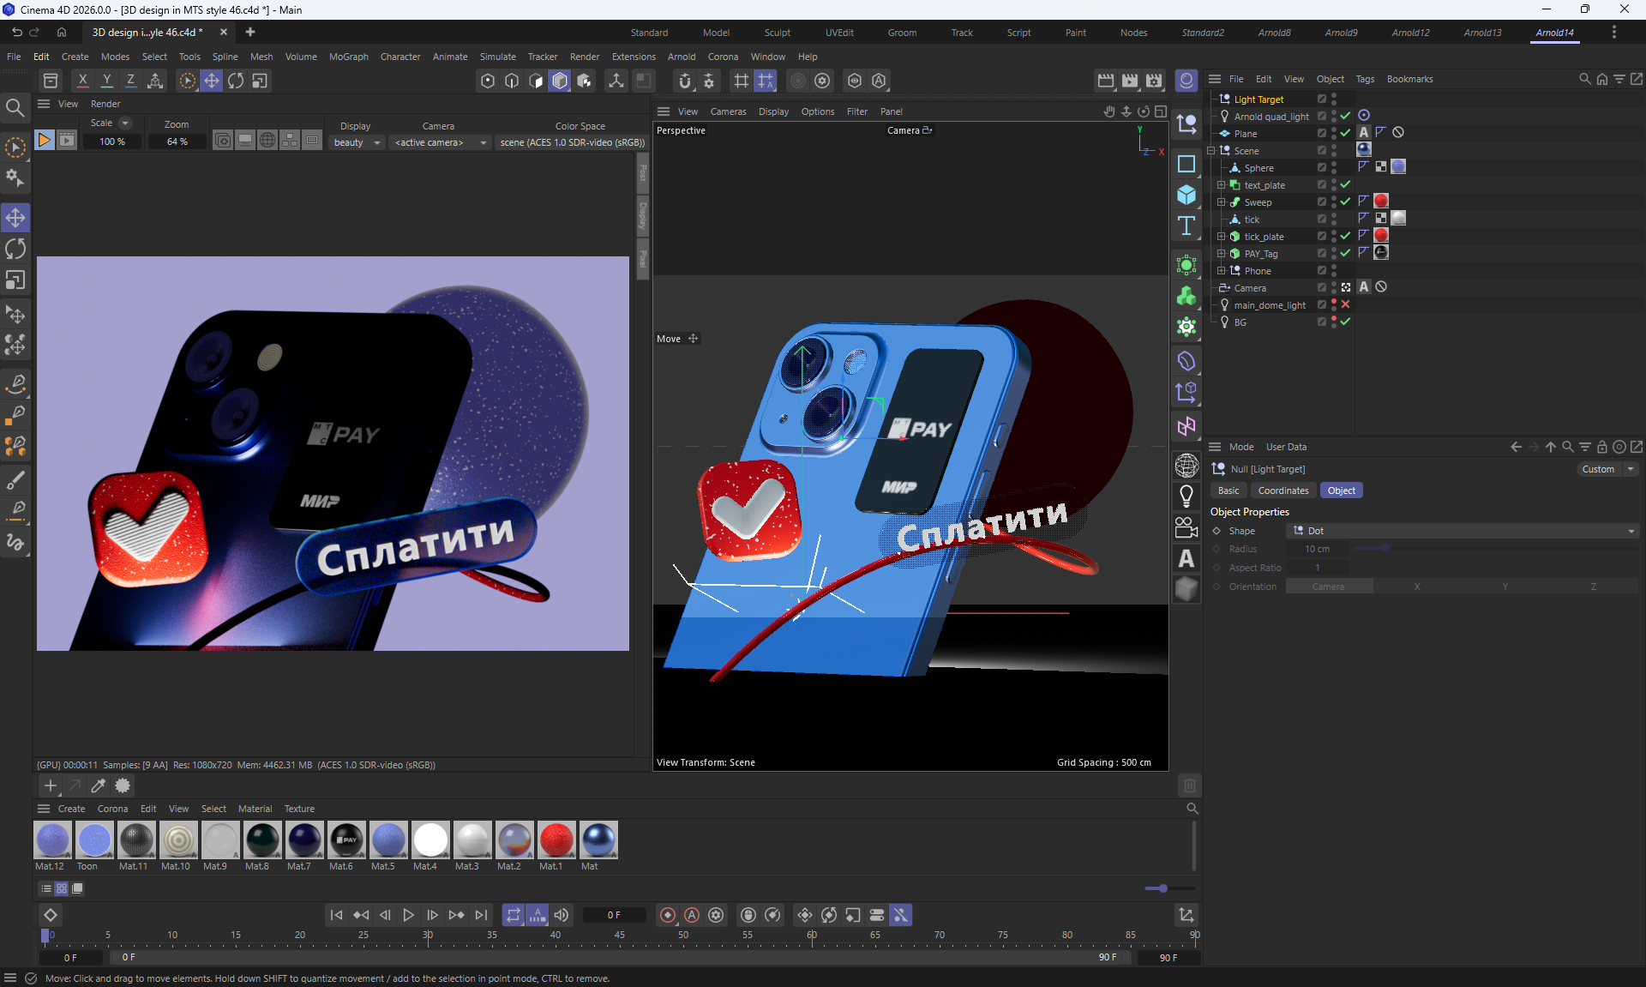Viewport: 1646px width, 987px height.
Task: Select the red Mat.1 material thumbnail
Action: coord(556,840)
